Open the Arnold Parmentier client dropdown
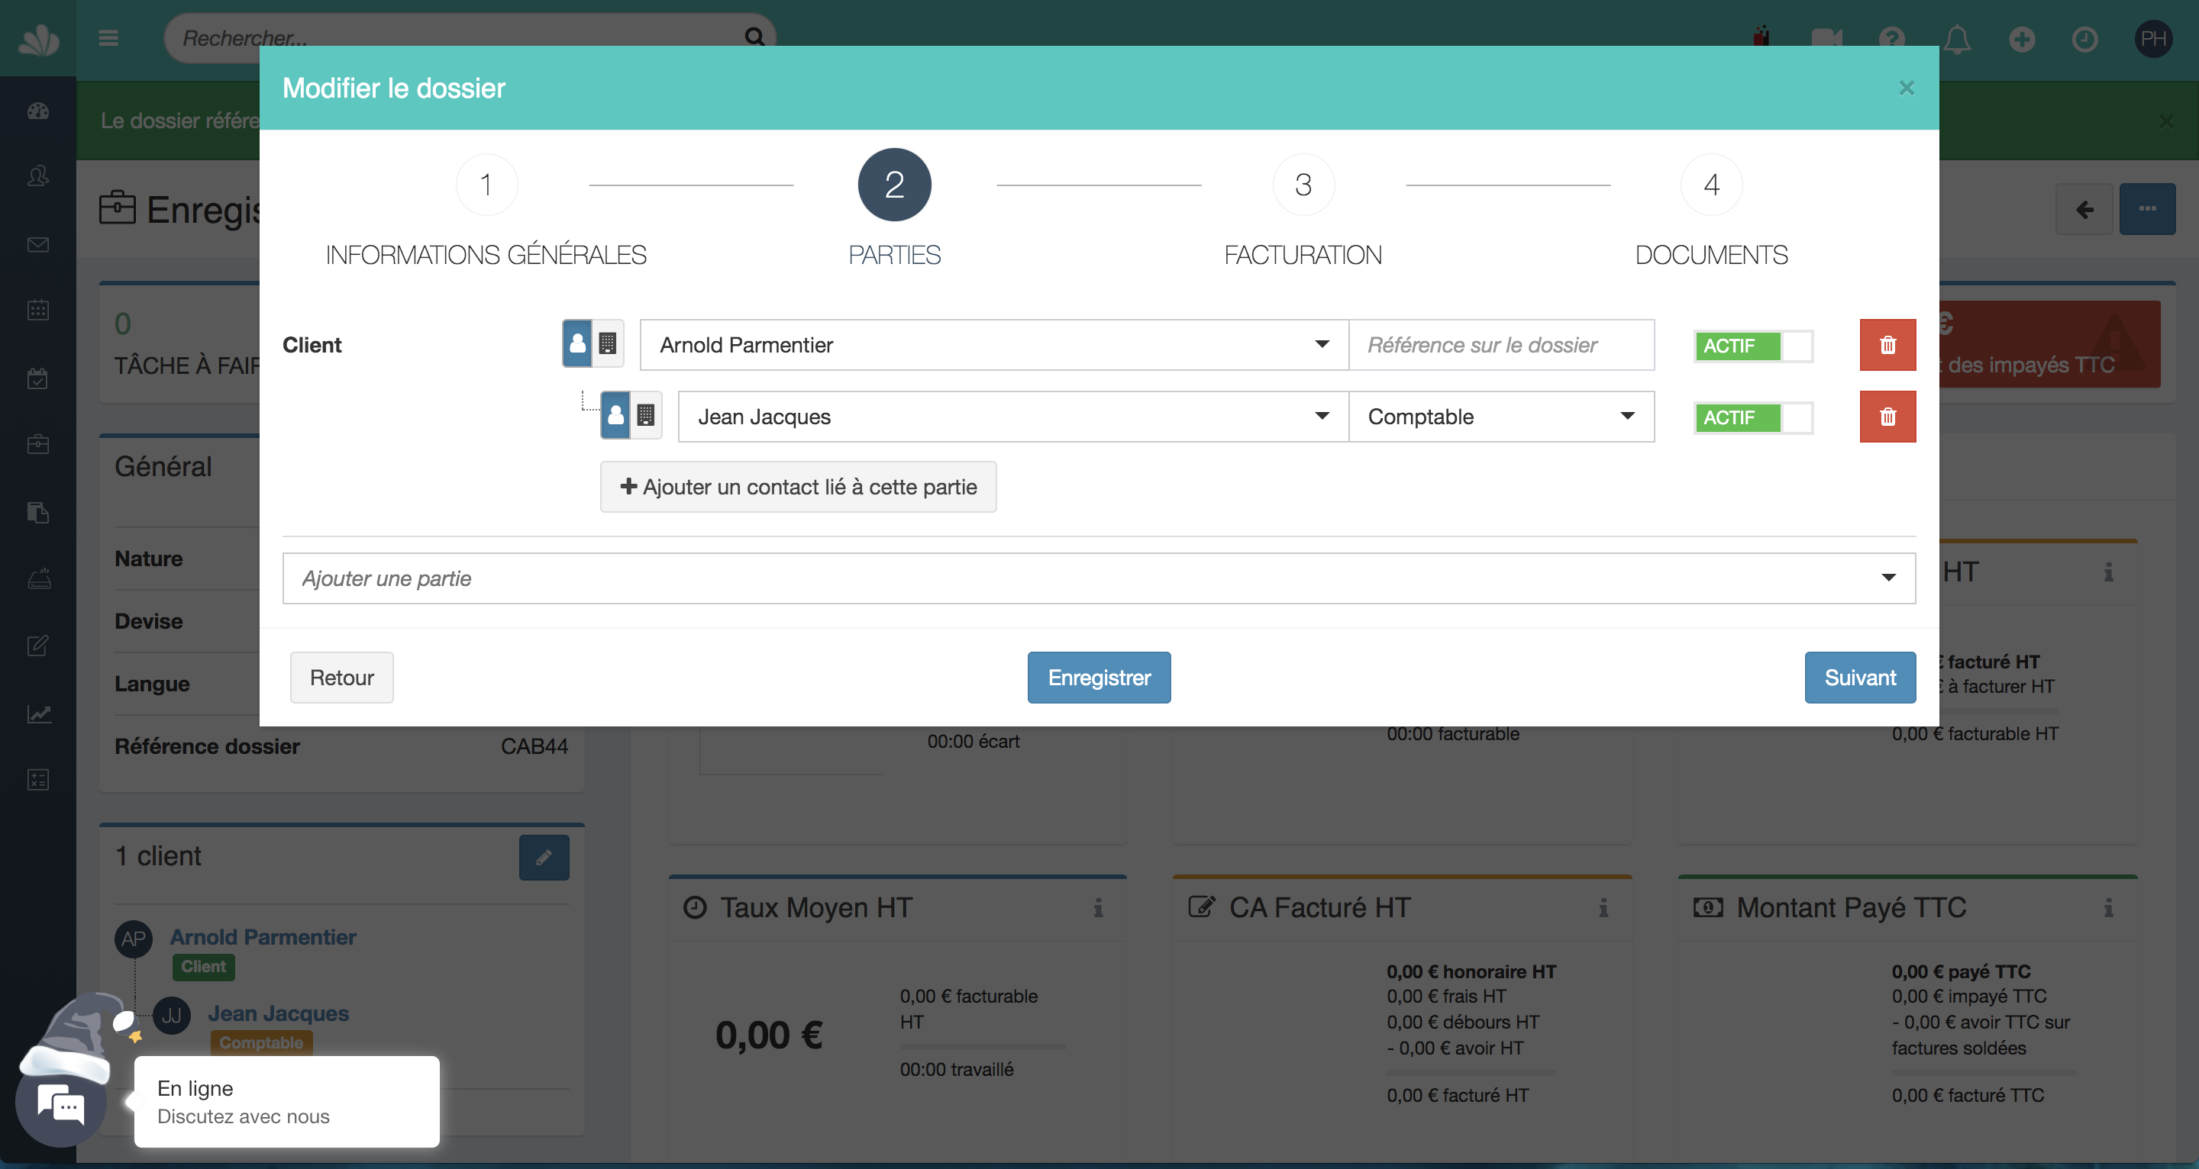The image size is (2199, 1169). click(x=993, y=345)
